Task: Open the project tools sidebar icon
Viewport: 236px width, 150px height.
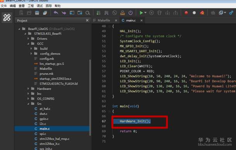Action: coord(7,17)
